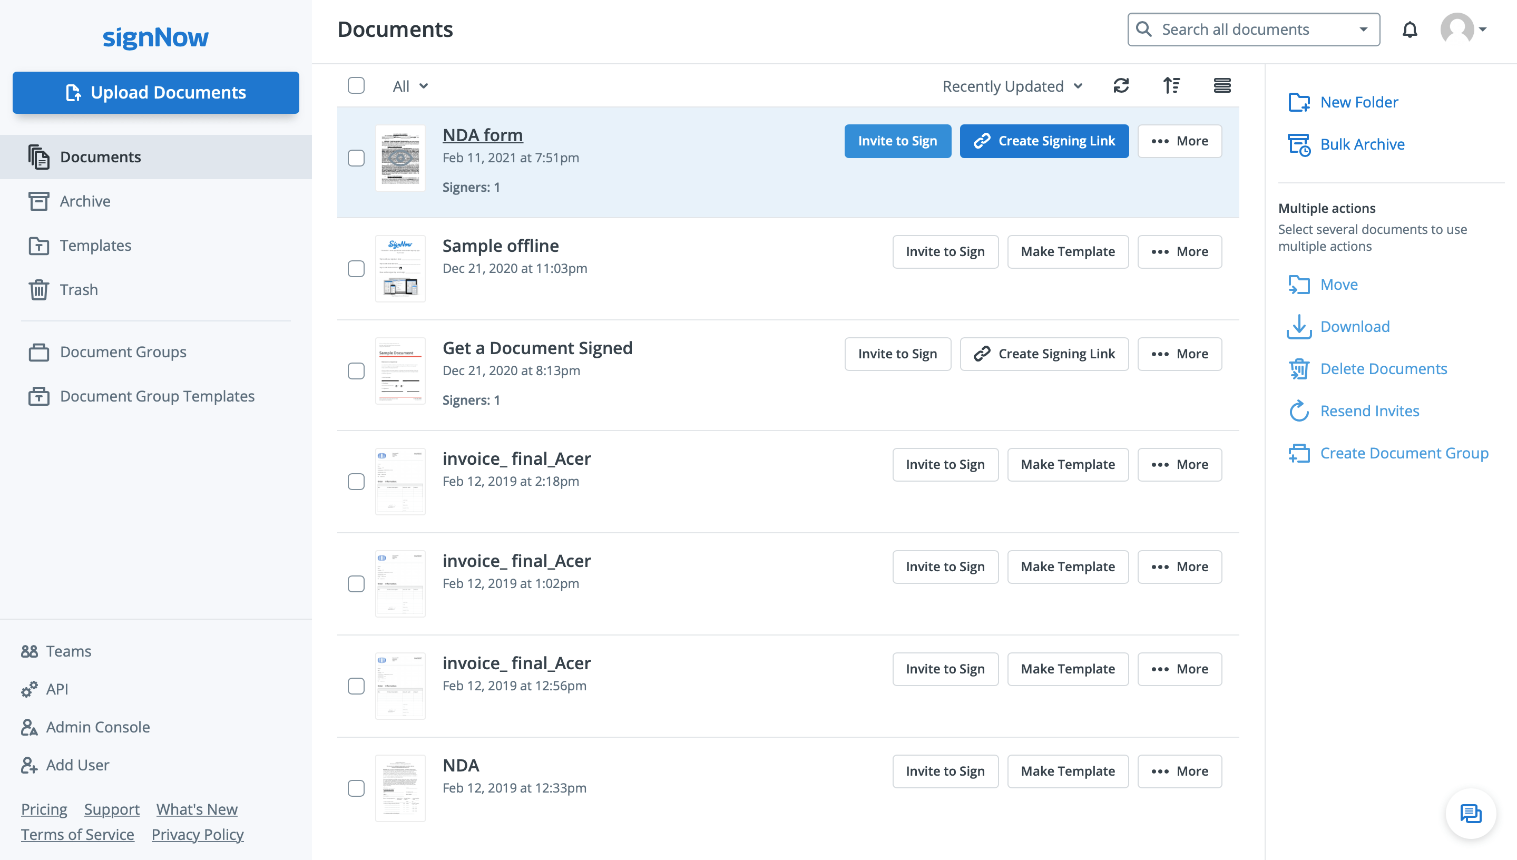Viewport: 1517px width, 860px height.
Task: Toggle checkbox for Sample offline document
Action: pos(355,269)
